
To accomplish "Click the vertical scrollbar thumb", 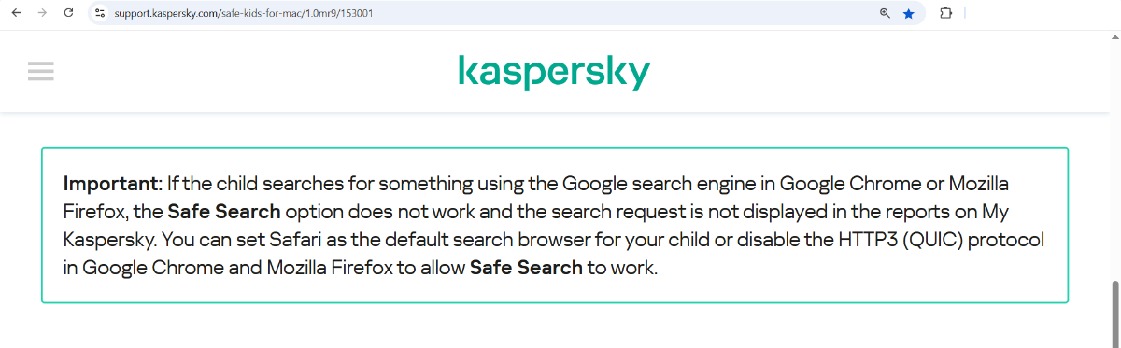I will 1114,312.
